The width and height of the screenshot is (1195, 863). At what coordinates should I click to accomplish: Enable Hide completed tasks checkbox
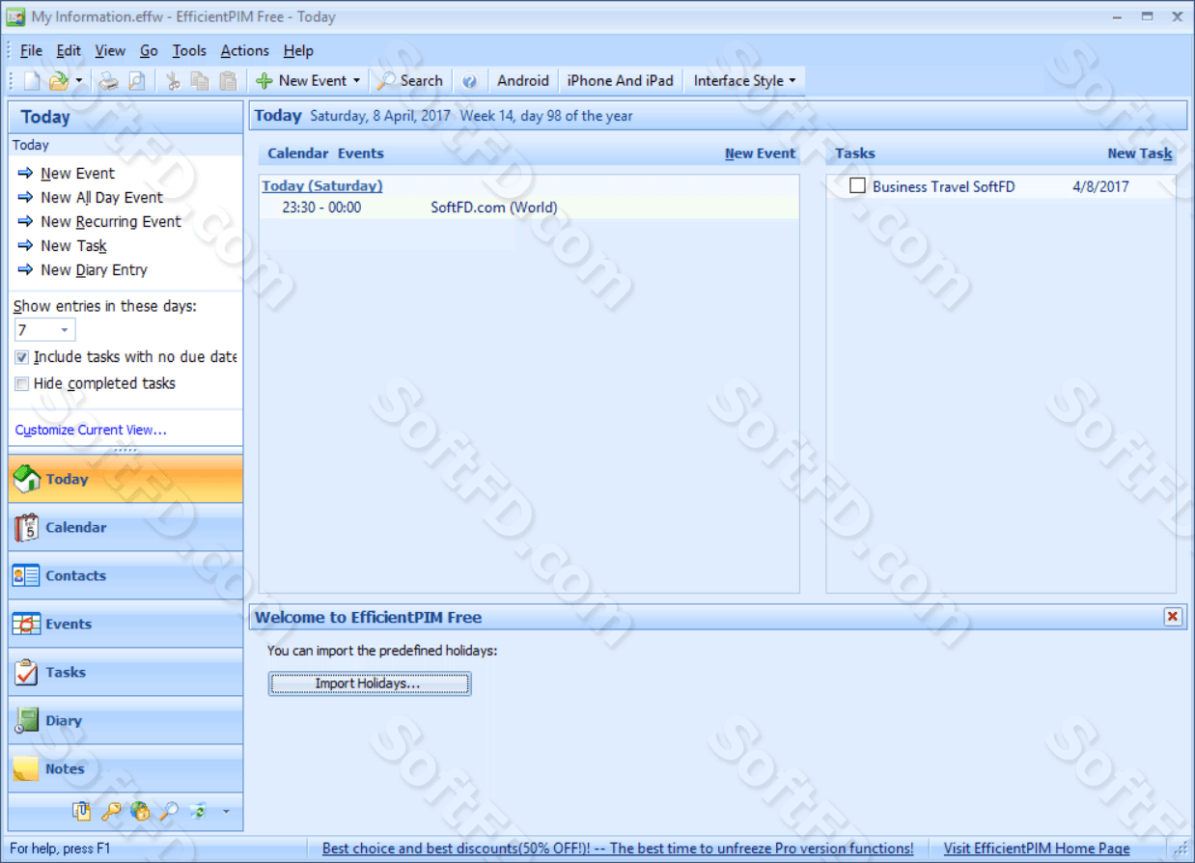pos(21,384)
